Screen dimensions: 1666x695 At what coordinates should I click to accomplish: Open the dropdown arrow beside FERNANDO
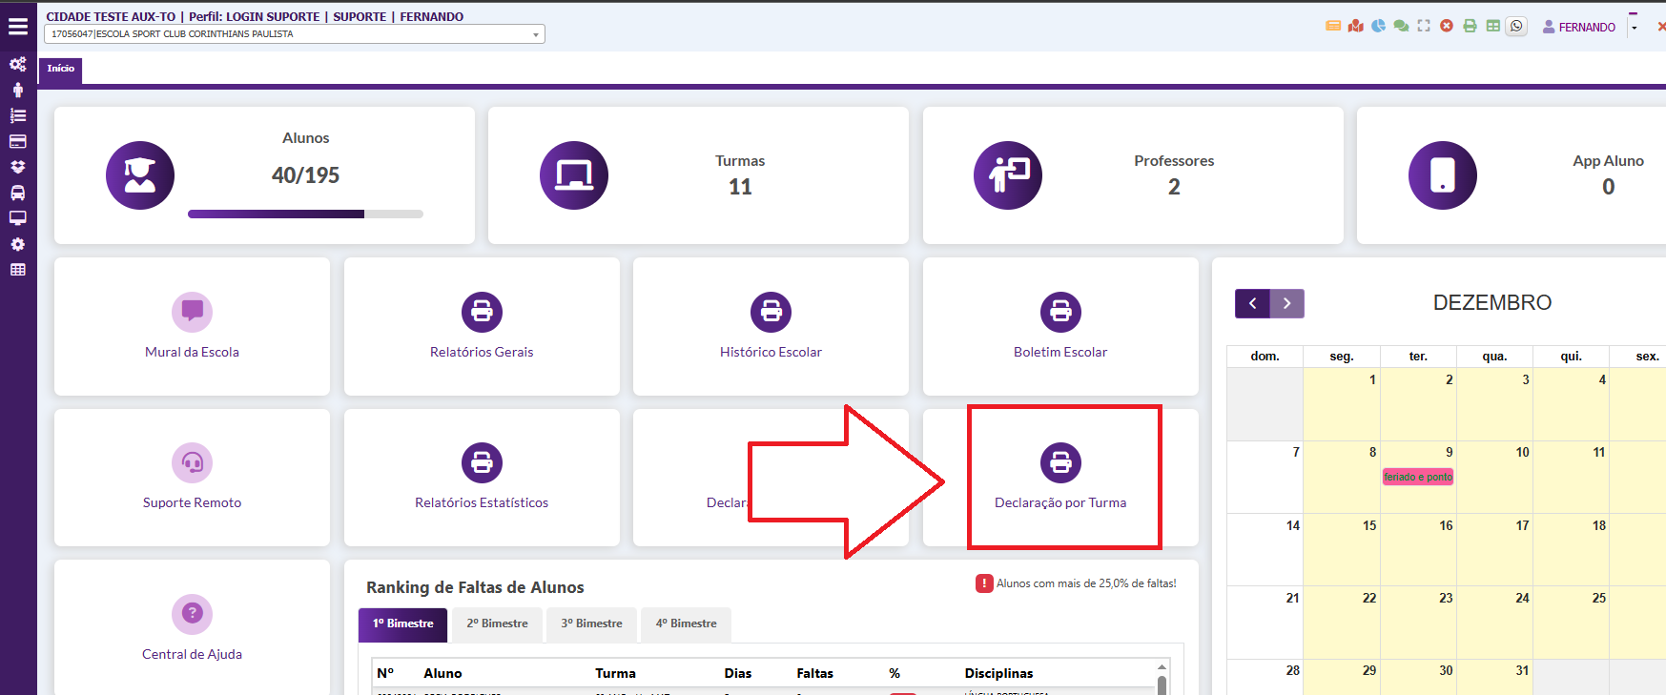(1634, 28)
